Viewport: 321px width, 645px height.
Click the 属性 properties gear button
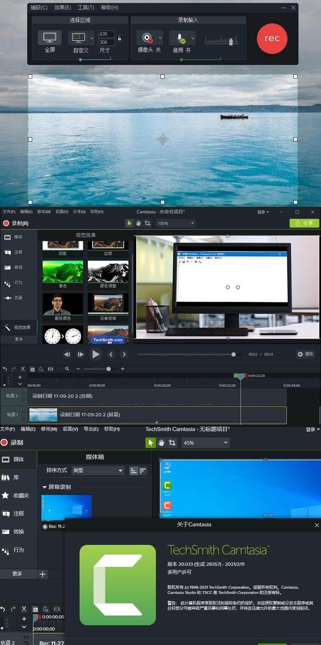[x=305, y=354]
